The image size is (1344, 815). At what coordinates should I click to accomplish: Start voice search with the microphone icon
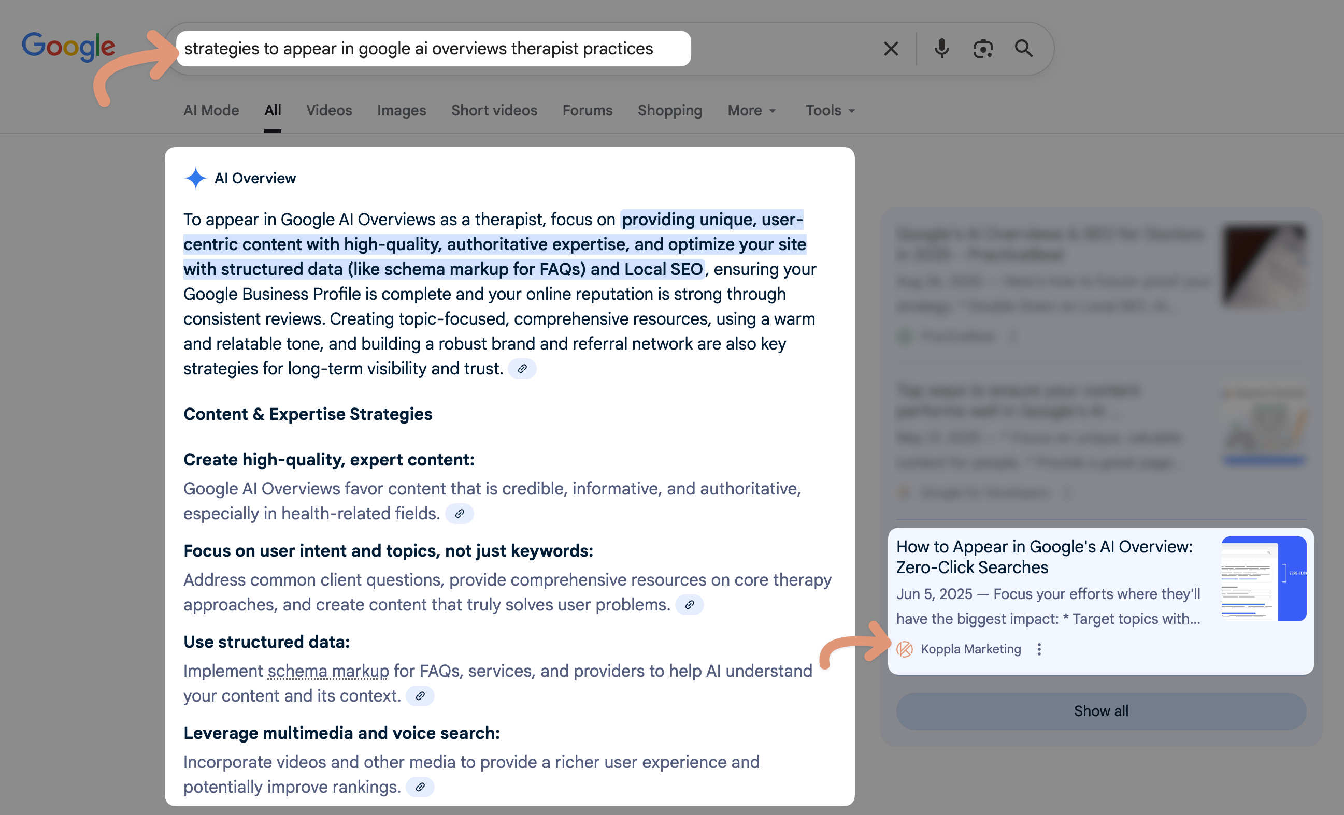coord(941,49)
